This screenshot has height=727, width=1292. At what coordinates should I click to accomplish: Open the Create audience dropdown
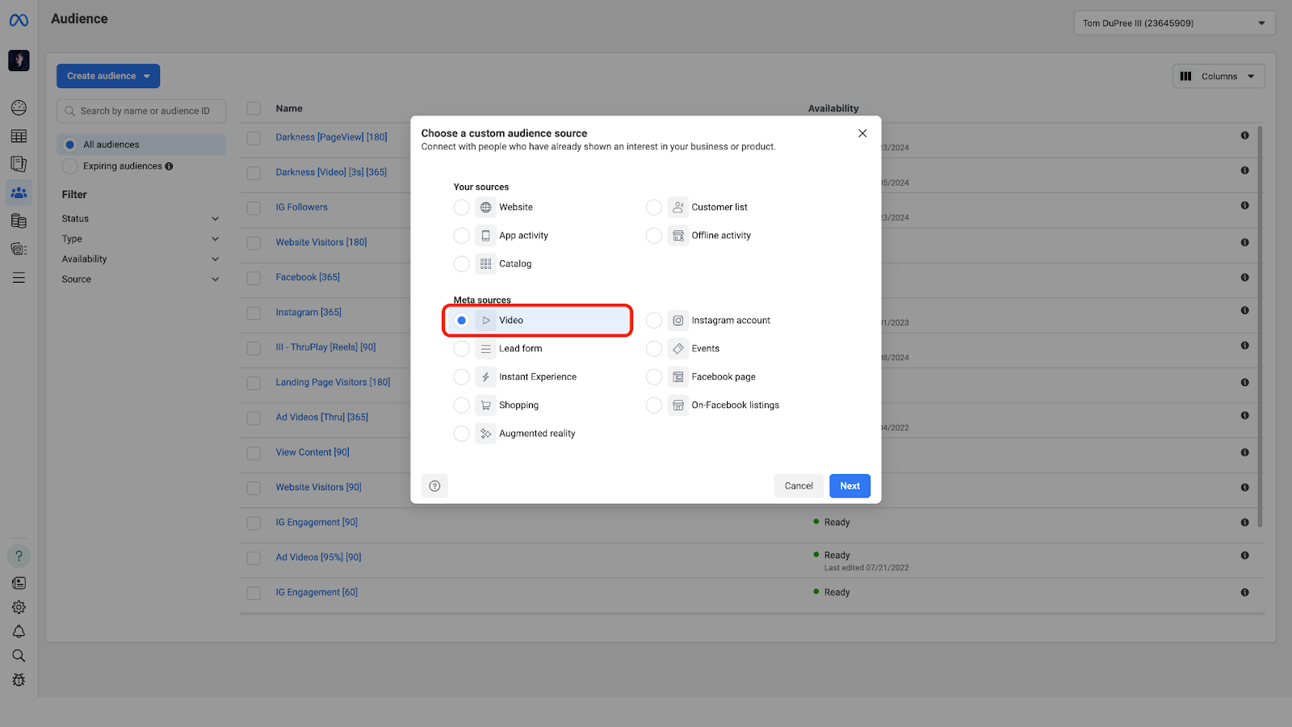click(108, 76)
